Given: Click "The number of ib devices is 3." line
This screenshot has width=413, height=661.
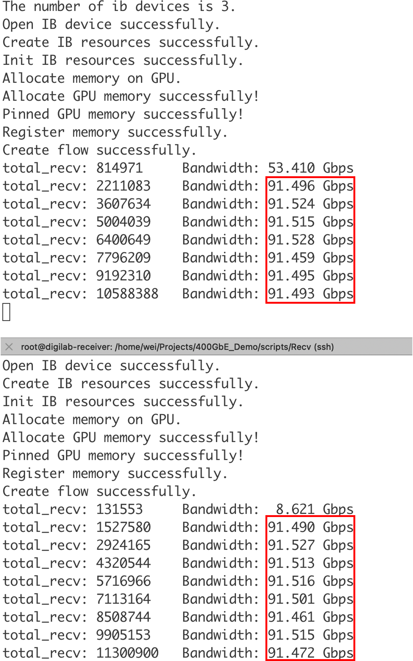Looking at the screenshot, I should tap(119, 7).
